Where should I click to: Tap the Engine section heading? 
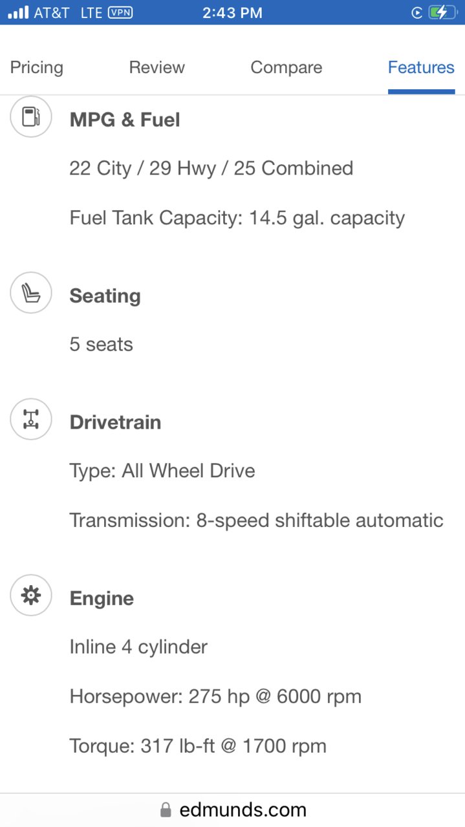[x=102, y=598]
